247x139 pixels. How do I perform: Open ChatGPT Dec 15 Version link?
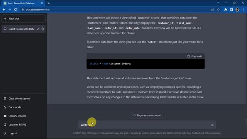85,133
